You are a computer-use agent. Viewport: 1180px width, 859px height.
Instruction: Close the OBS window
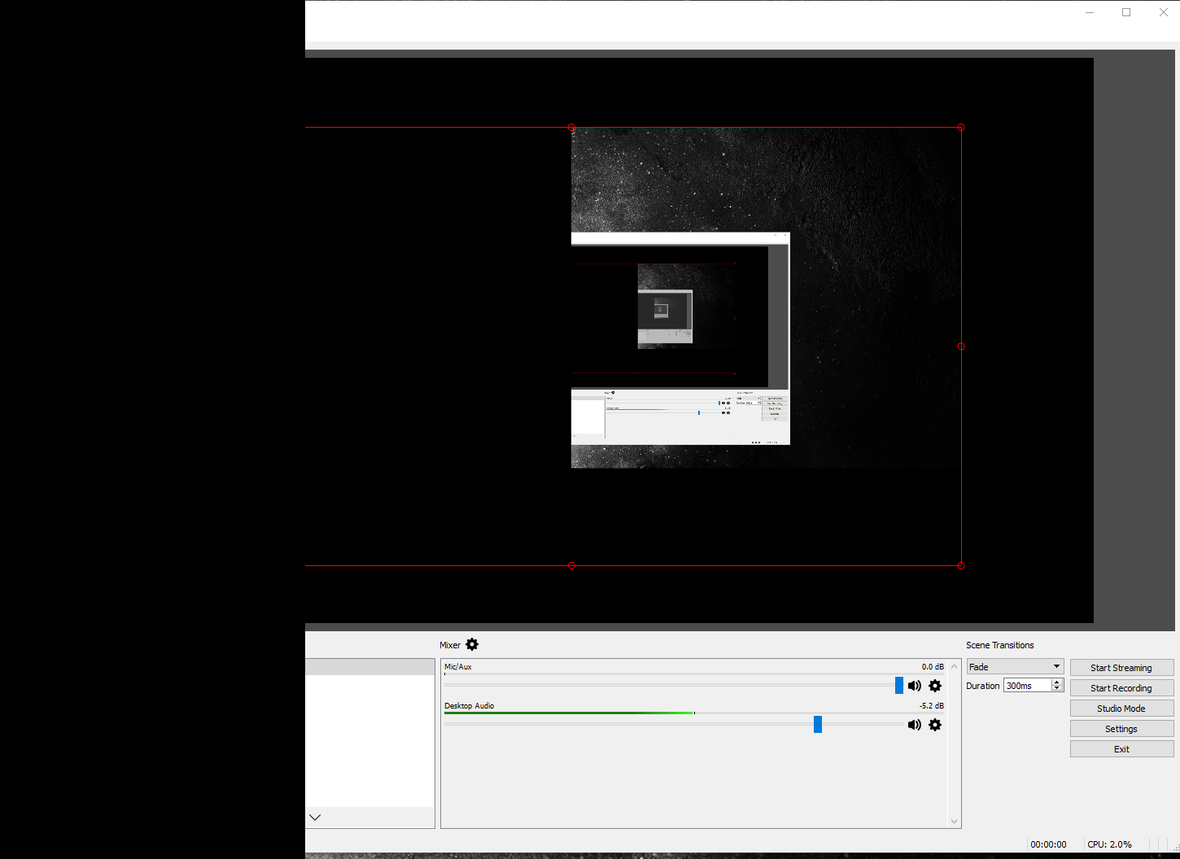[x=1163, y=12]
